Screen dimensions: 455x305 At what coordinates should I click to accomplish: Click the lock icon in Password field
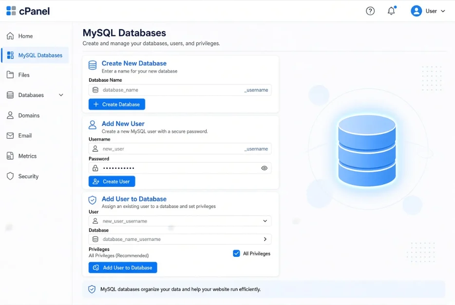[x=95, y=168]
